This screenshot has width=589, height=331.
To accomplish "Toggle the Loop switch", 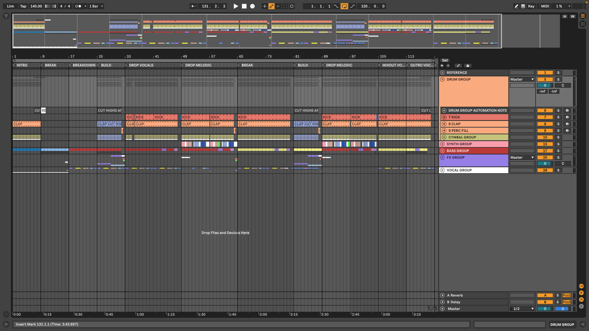I will point(344,6).
